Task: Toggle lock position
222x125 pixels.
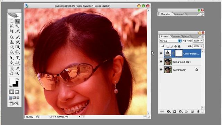Action: click(x=176, y=46)
